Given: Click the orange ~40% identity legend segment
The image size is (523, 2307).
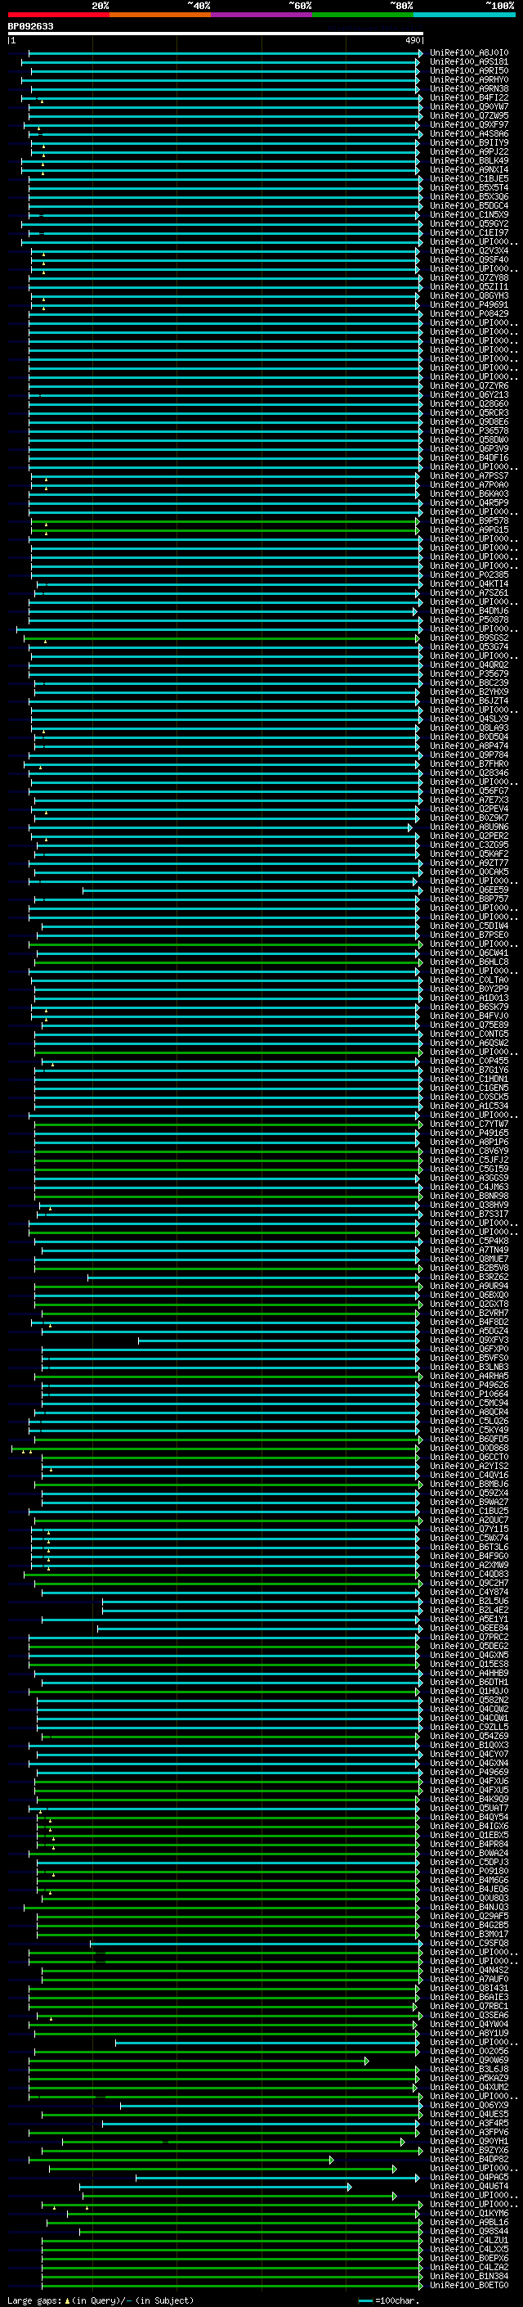Looking at the screenshot, I should coord(160,15).
